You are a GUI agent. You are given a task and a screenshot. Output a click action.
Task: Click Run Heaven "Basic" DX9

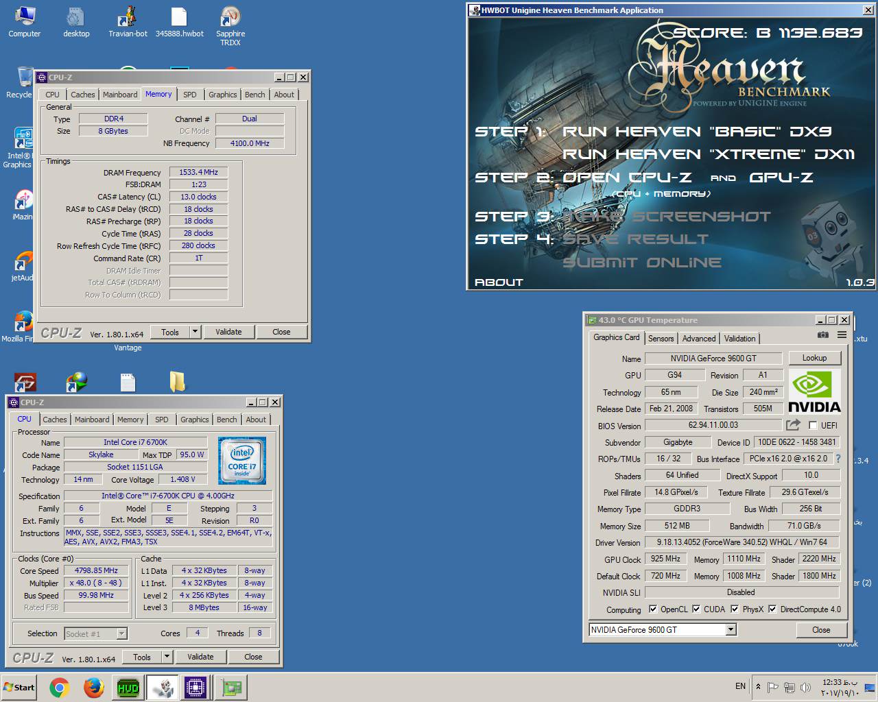click(x=697, y=132)
